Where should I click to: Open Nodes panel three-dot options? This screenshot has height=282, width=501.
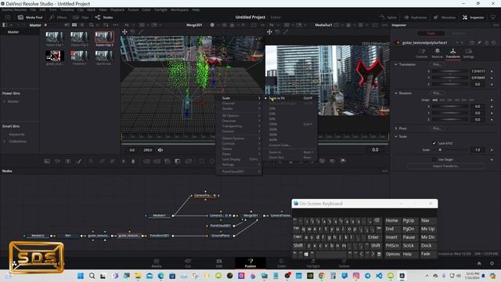click(384, 171)
